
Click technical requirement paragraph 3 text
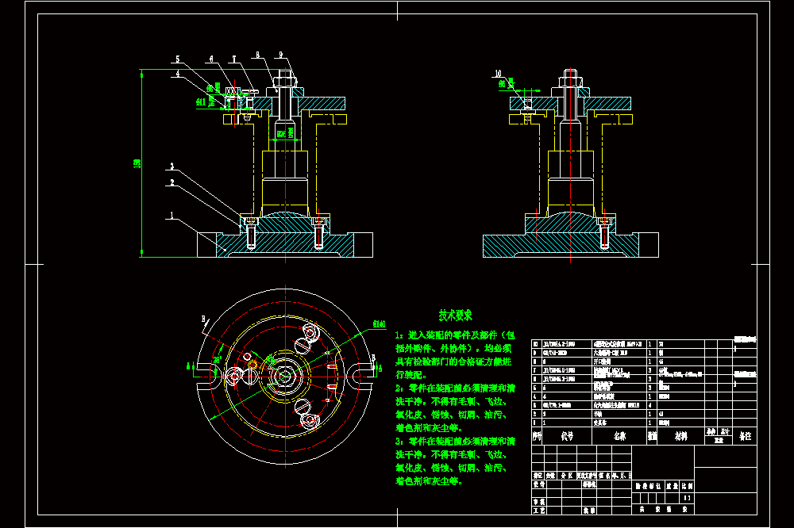tap(455, 461)
